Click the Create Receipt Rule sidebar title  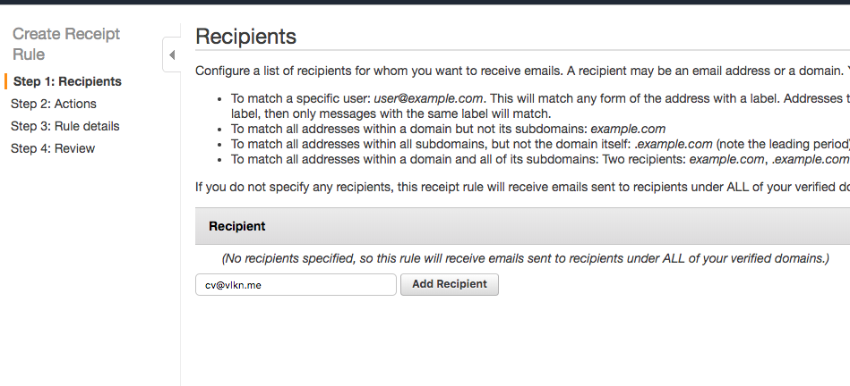(x=66, y=44)
